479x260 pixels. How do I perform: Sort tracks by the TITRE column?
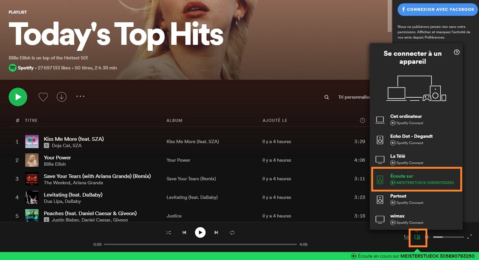tap(31, 120)
